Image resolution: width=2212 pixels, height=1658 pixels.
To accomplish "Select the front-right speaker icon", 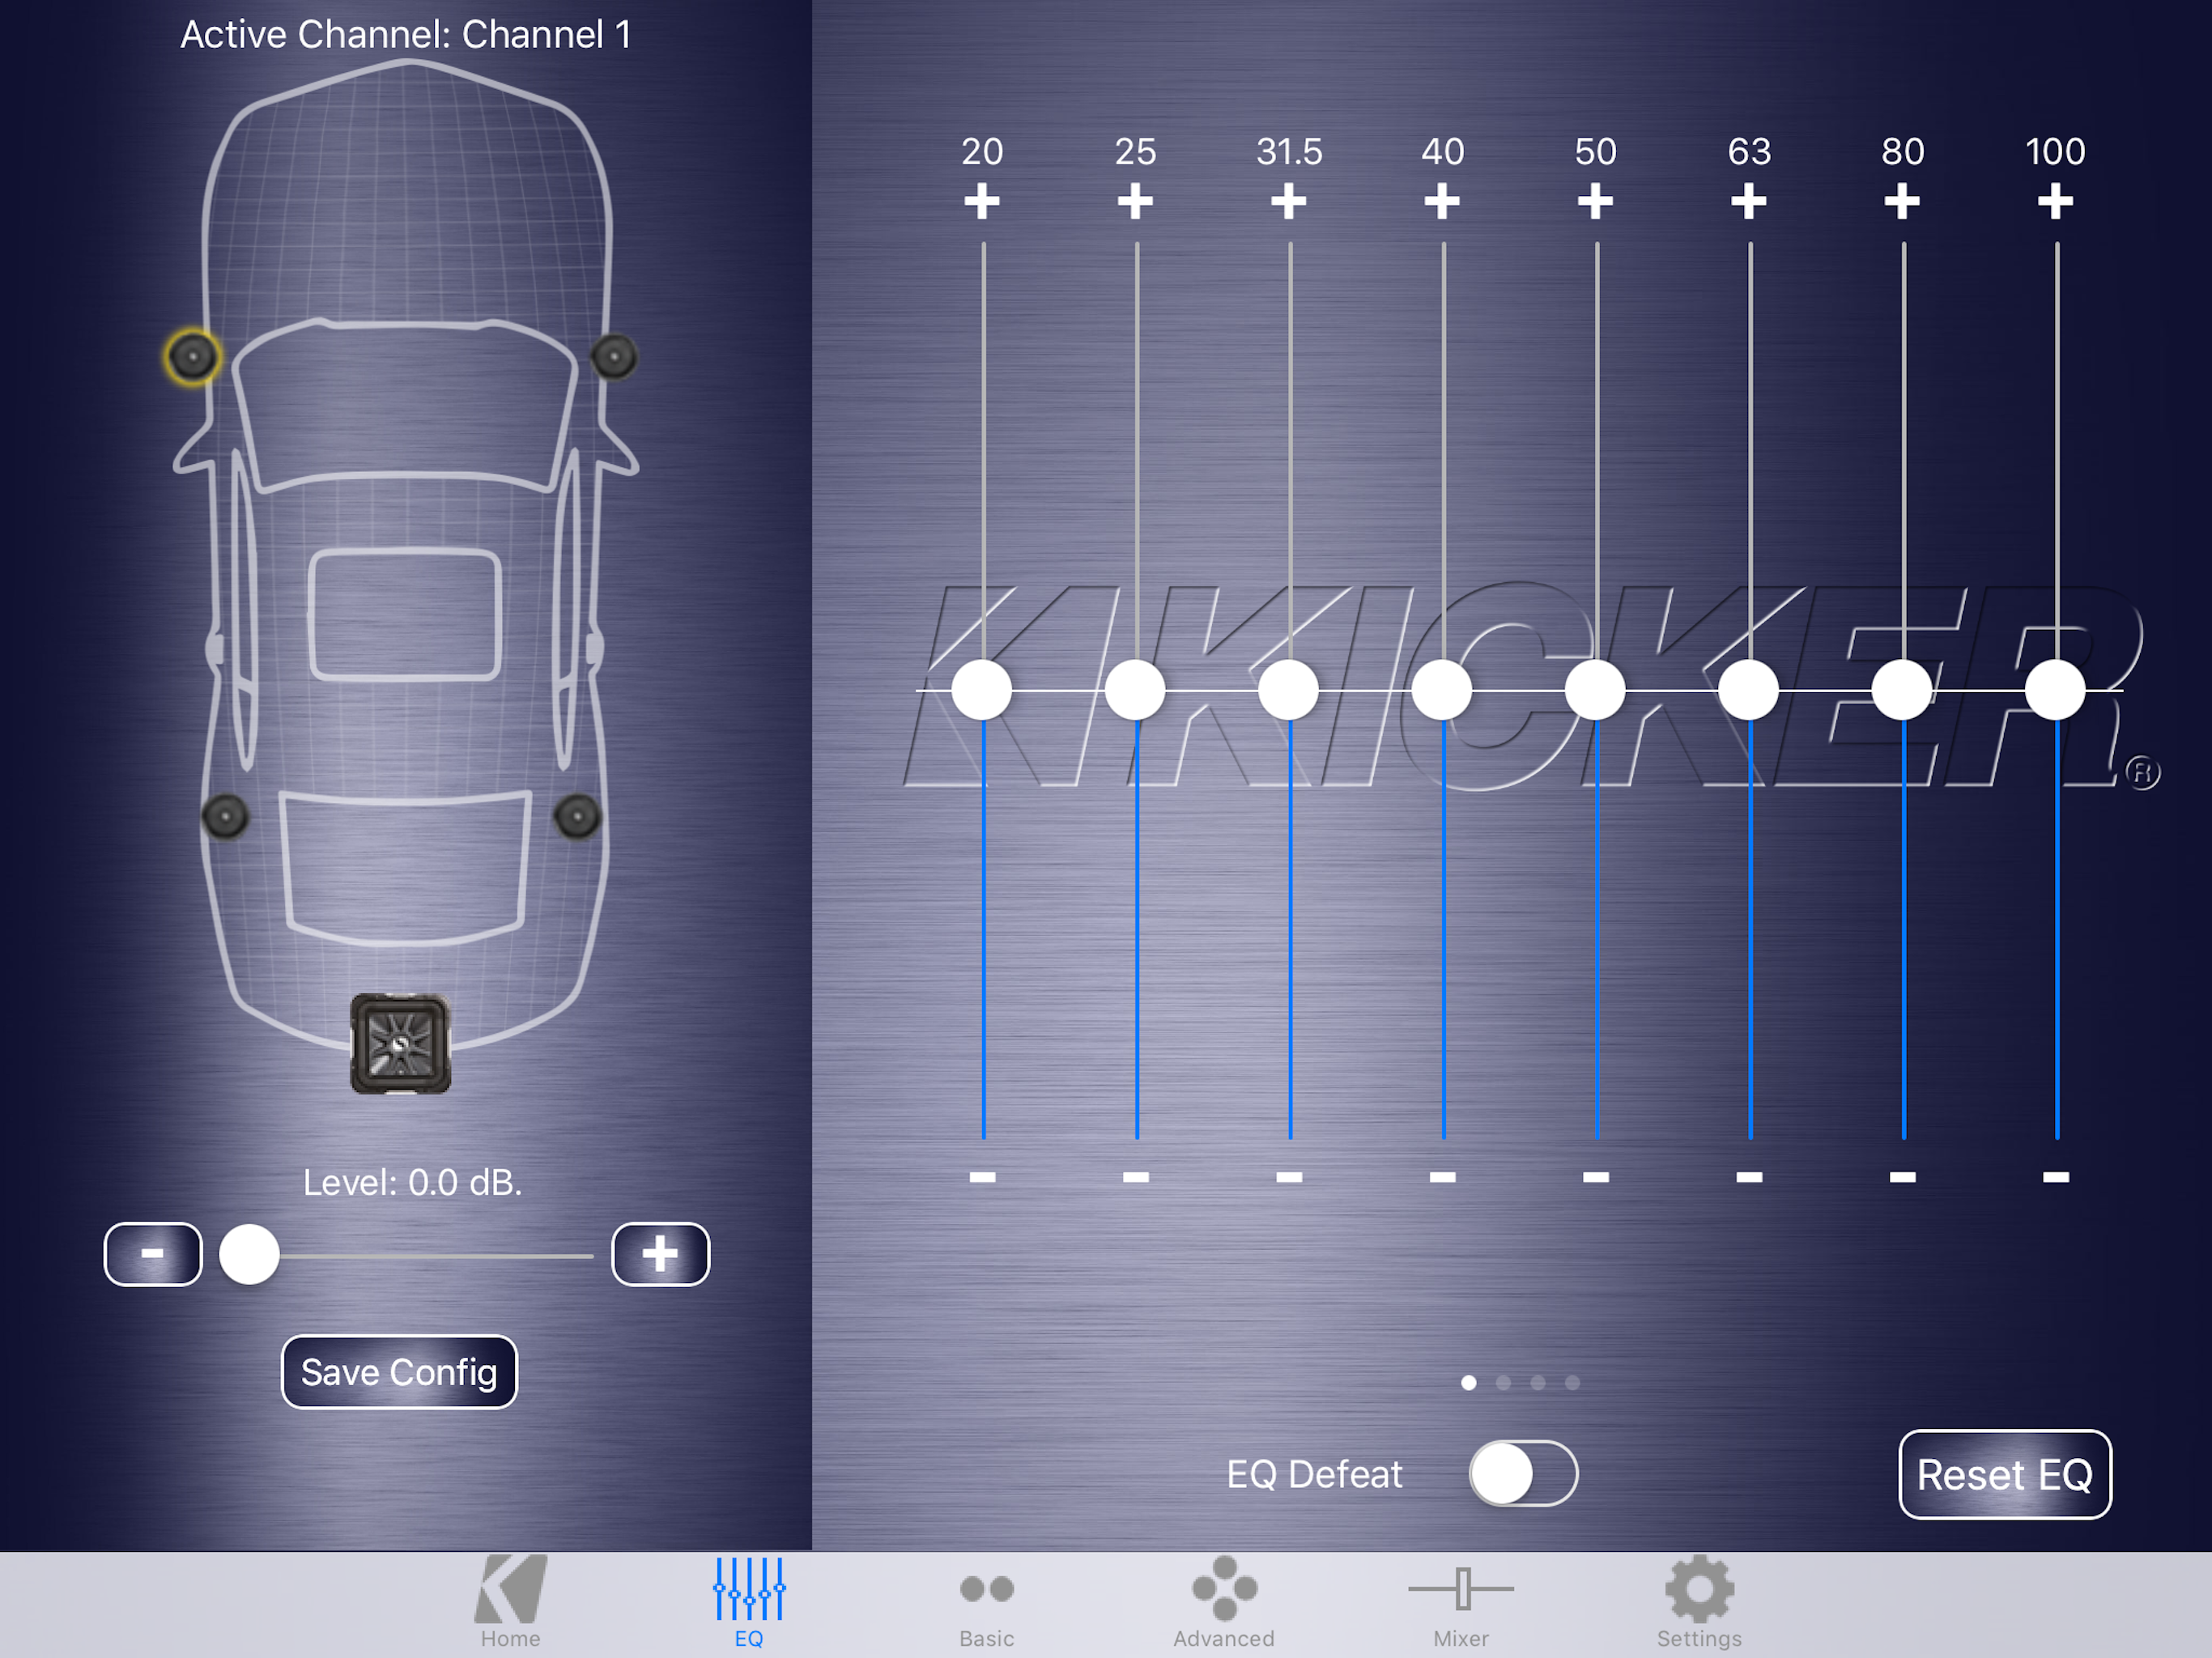I will [x=613, y=357].
